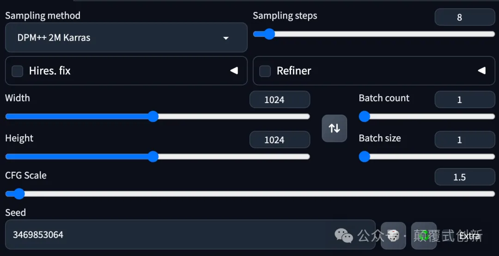
Task: Click the CFG Scale slider handle
Action: (x=19, y=194)
